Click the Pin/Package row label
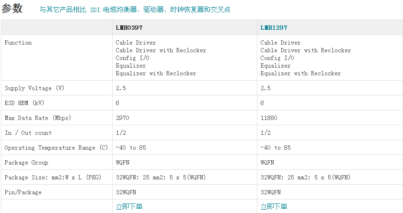Viewport: 403px width, 213px height. click(x=23, y=192)
